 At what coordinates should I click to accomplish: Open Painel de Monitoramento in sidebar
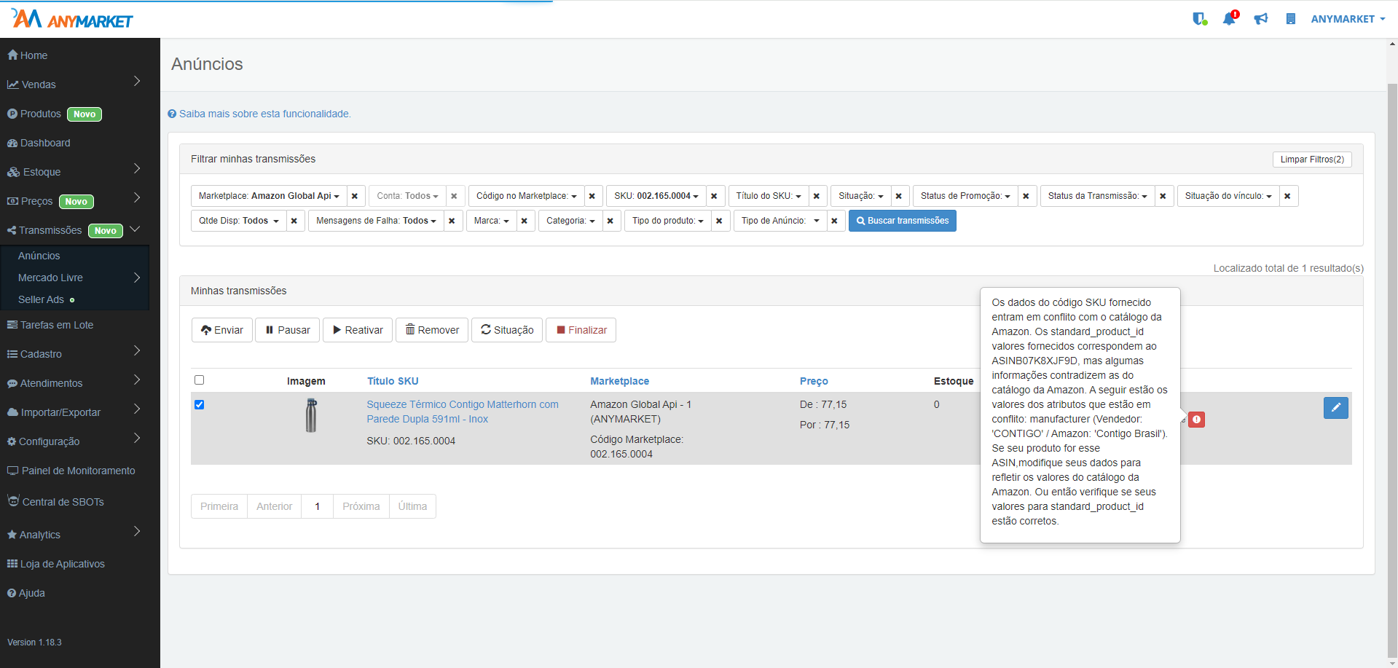71,471
